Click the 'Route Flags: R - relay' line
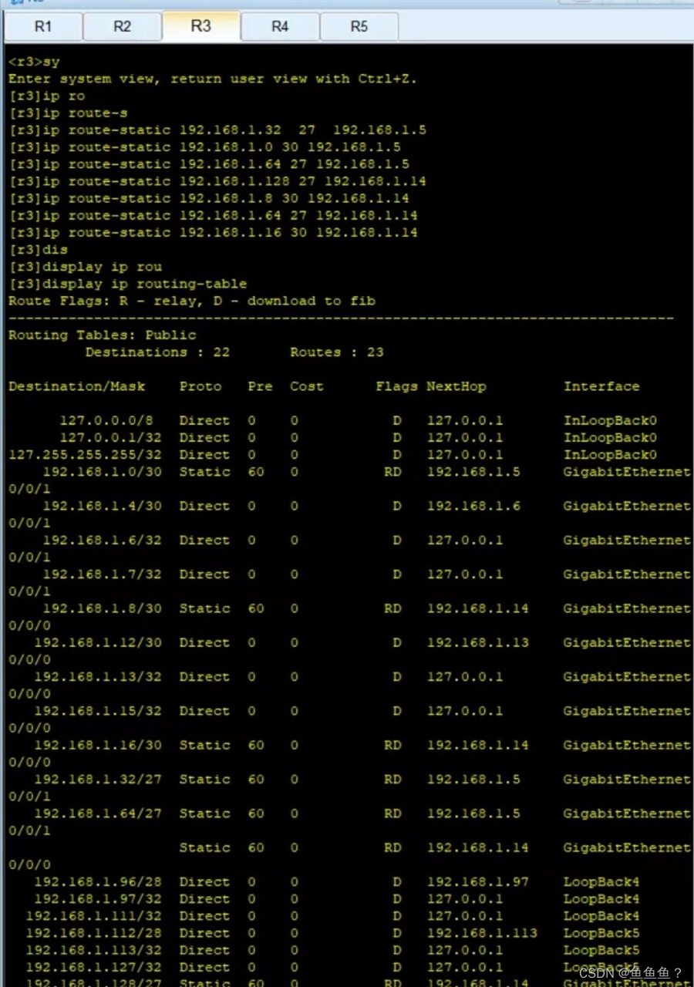Screen dimensions: 694x987 click(192, 301)
